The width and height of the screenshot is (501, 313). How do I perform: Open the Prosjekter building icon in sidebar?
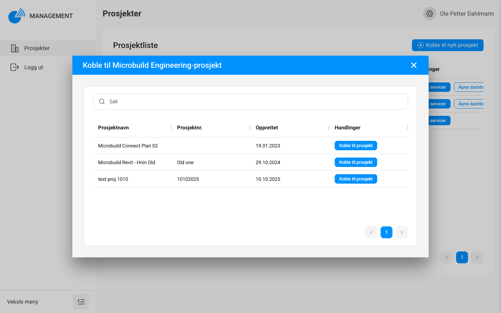[15, 48]
